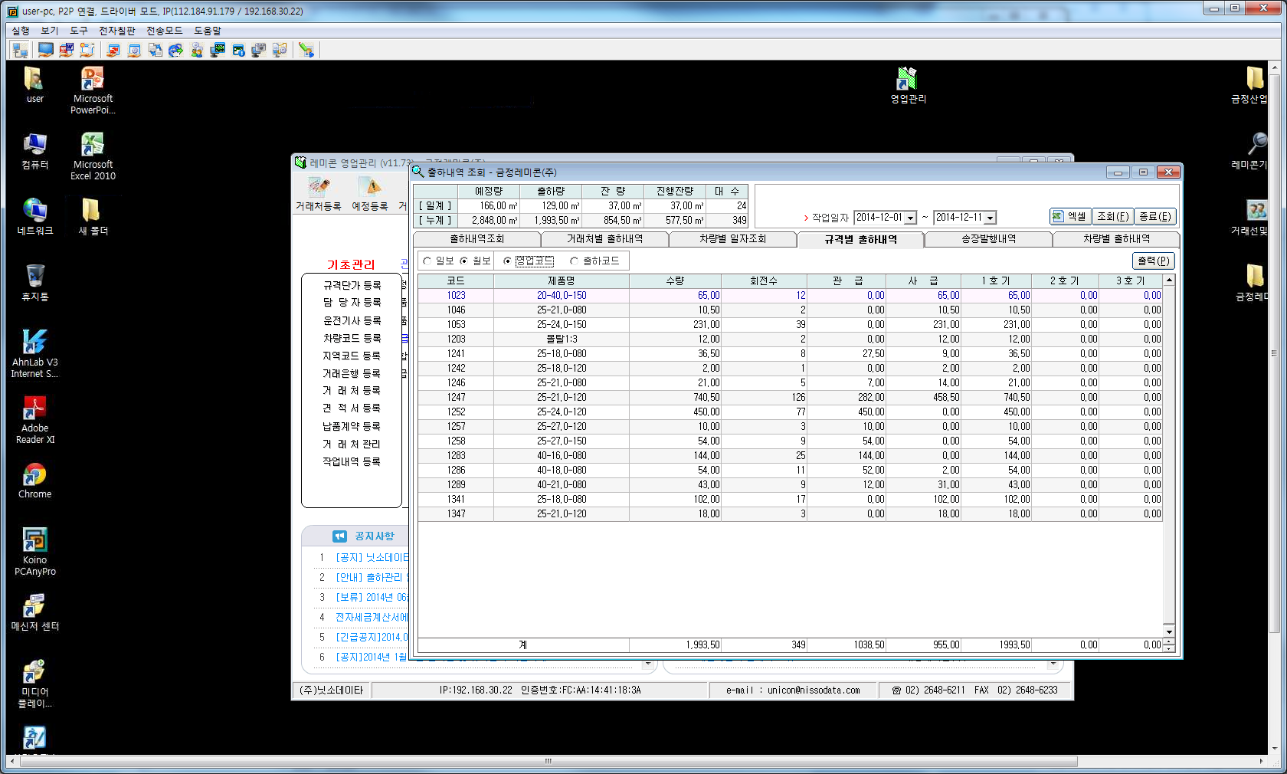Click the Word document sharing toolbar icon
1287x774 pixels.
67,50
